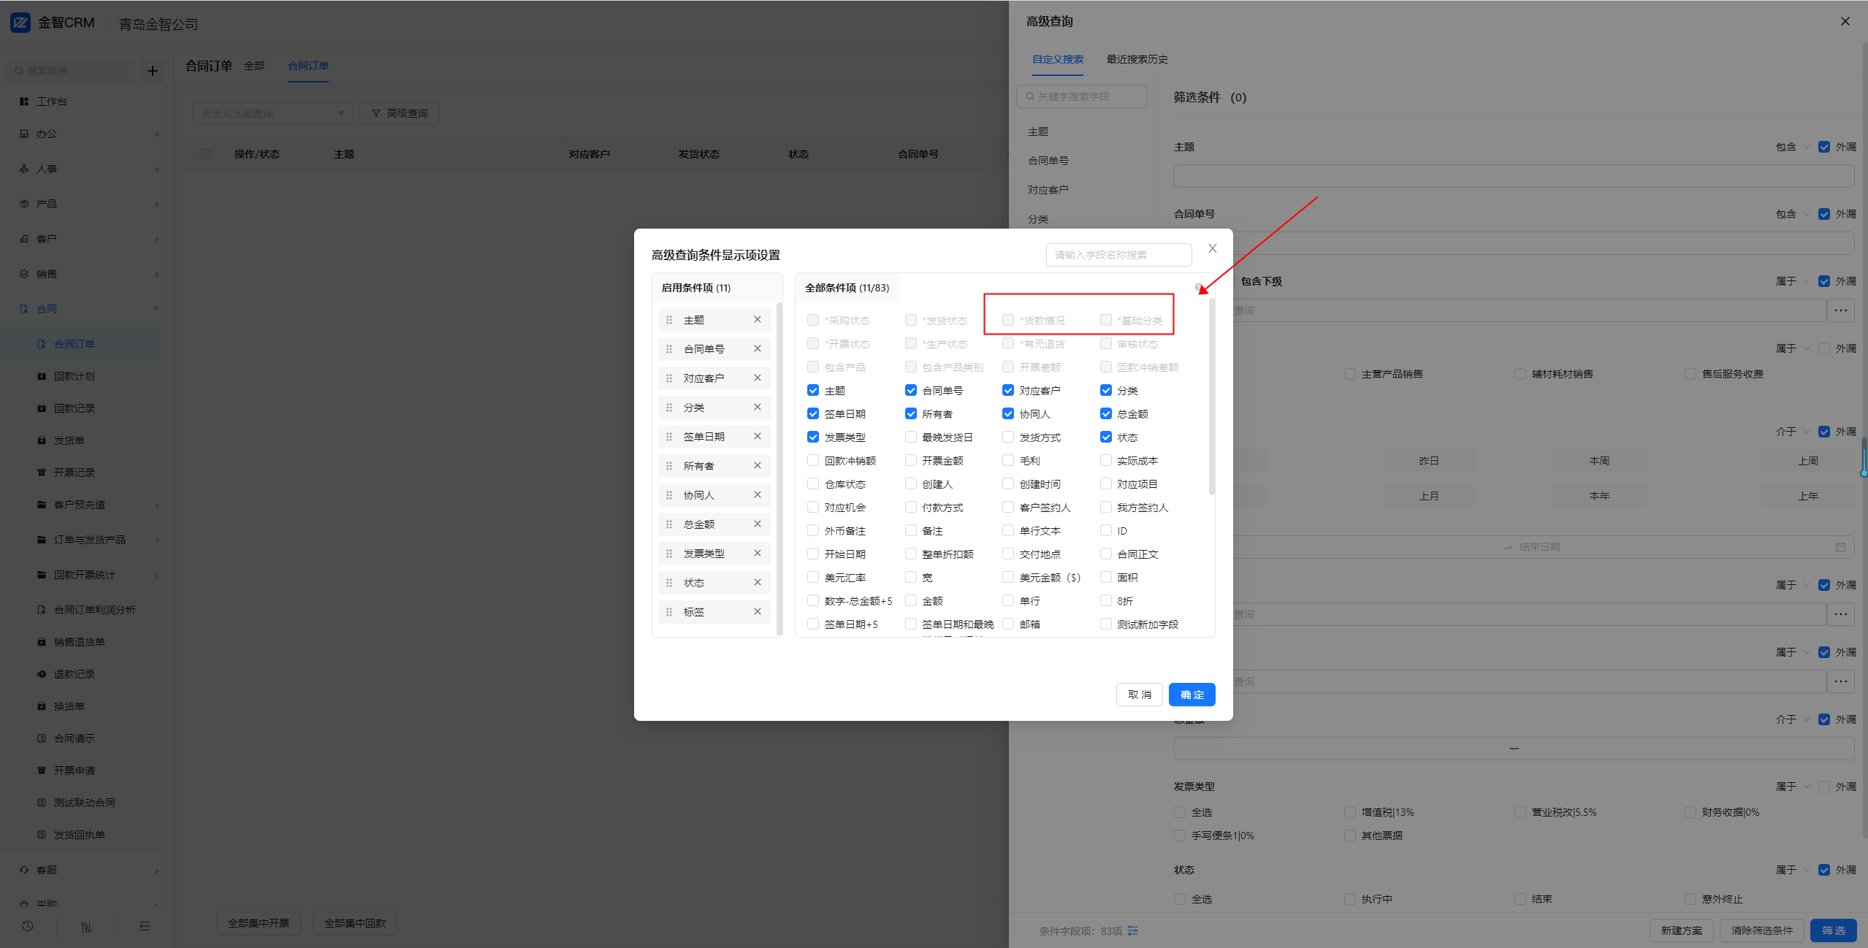This screenshot has height=948, width=1868.
Task: Remove 对应客户 from the enabled conditions list
Action: pos(758,378)
